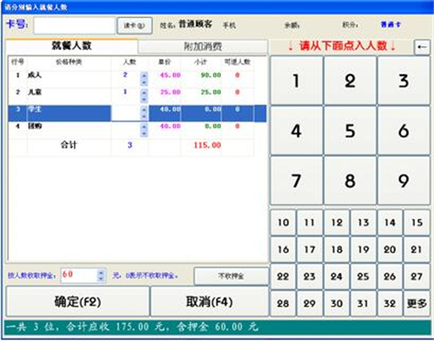Tap keypad number 14
The image size is (434, 341).
point(390,222)
